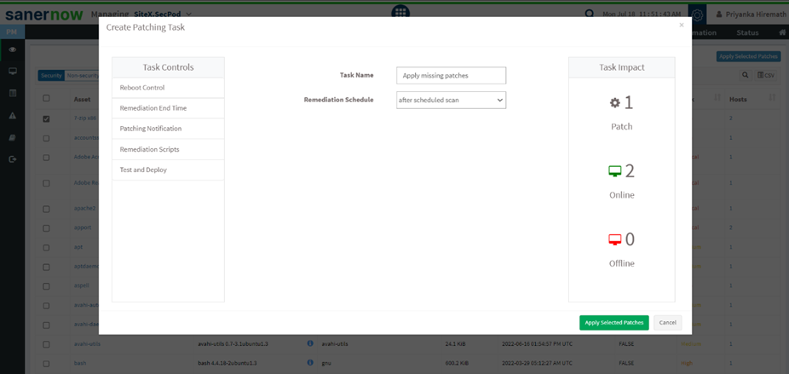Click the eye icon in left sidebar
The height and width of the screenshot is (374, 789).
[13, 49]
